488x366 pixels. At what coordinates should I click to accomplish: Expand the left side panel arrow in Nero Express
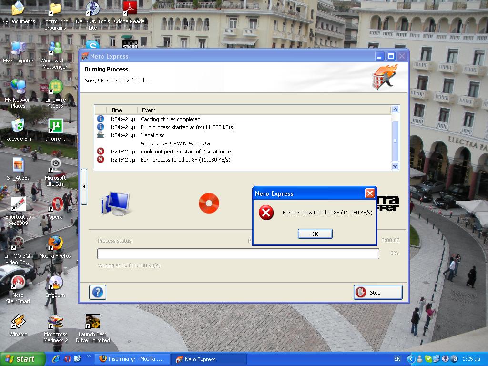coord(84,187)
